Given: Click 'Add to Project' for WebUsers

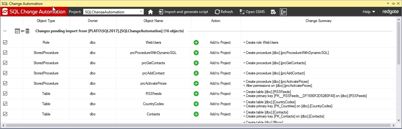Looking at the screenshot, I should pos(220,42).
